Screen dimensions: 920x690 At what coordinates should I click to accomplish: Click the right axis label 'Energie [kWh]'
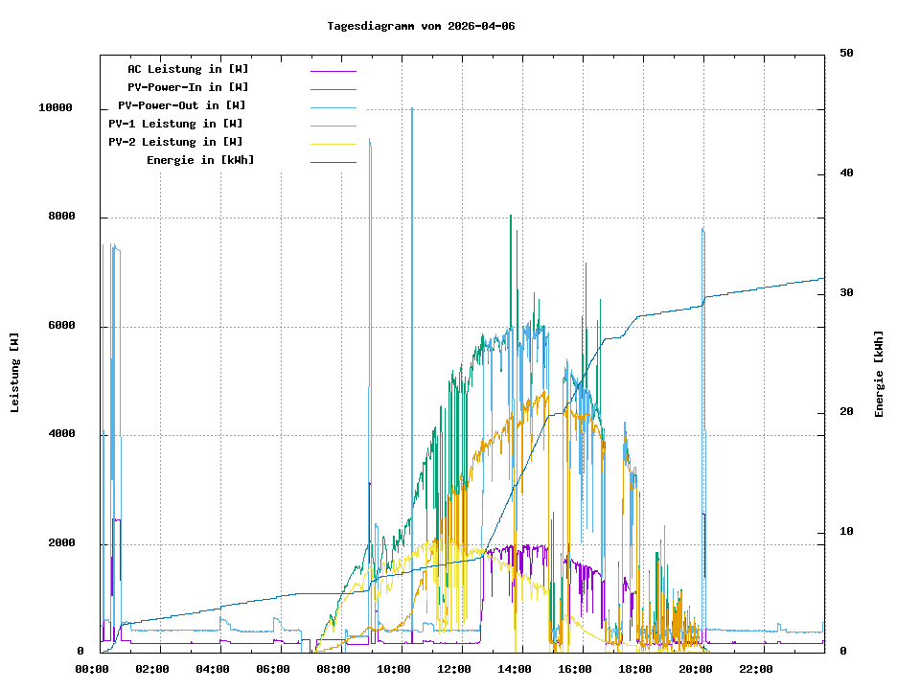(879, 374)
